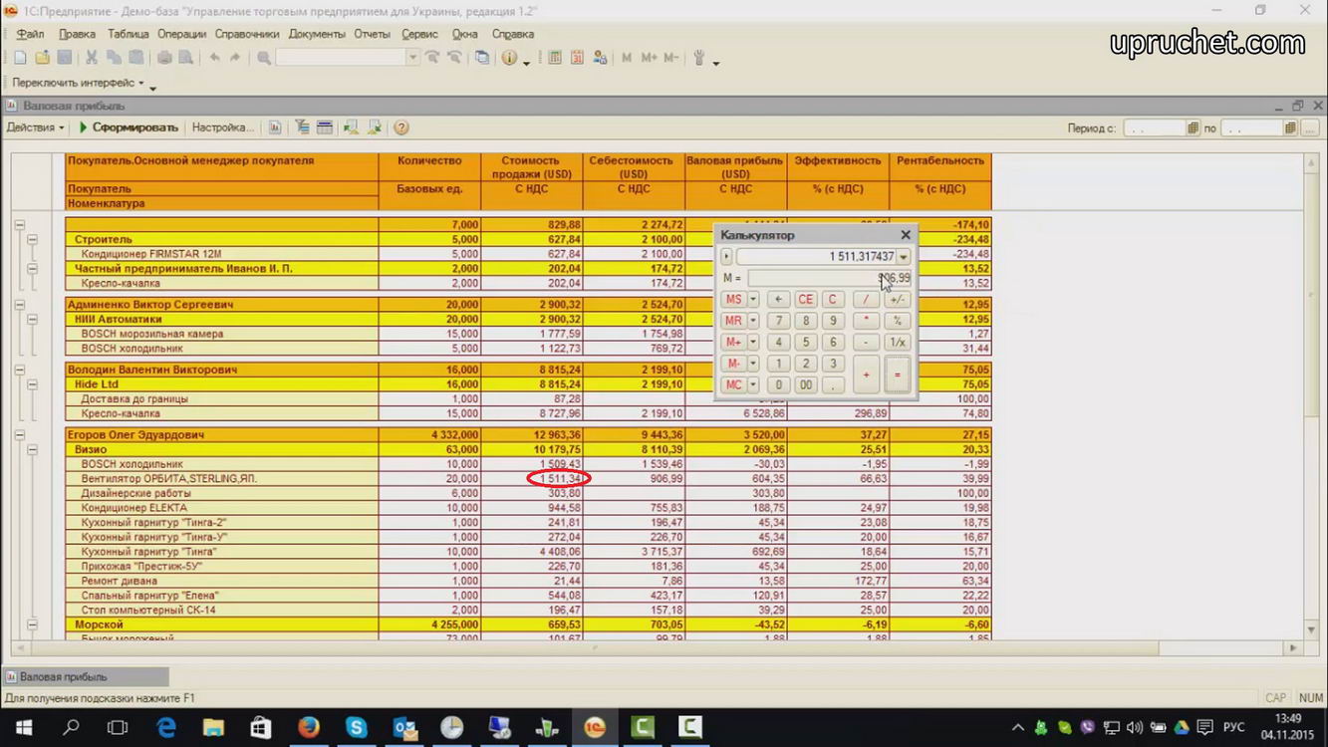This screenshot has width=1328, height=747.
Task: Open the Действия dropdown menu
Action: pos(35,127)
